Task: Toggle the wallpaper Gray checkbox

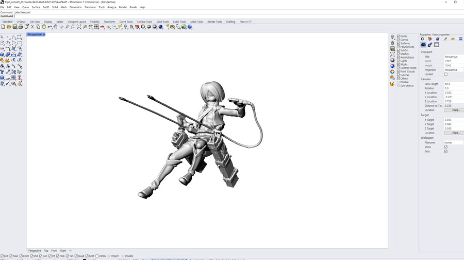Action: coord(445,152)
